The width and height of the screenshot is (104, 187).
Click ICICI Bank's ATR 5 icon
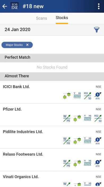pyautogui.click(x=98, y=96)
